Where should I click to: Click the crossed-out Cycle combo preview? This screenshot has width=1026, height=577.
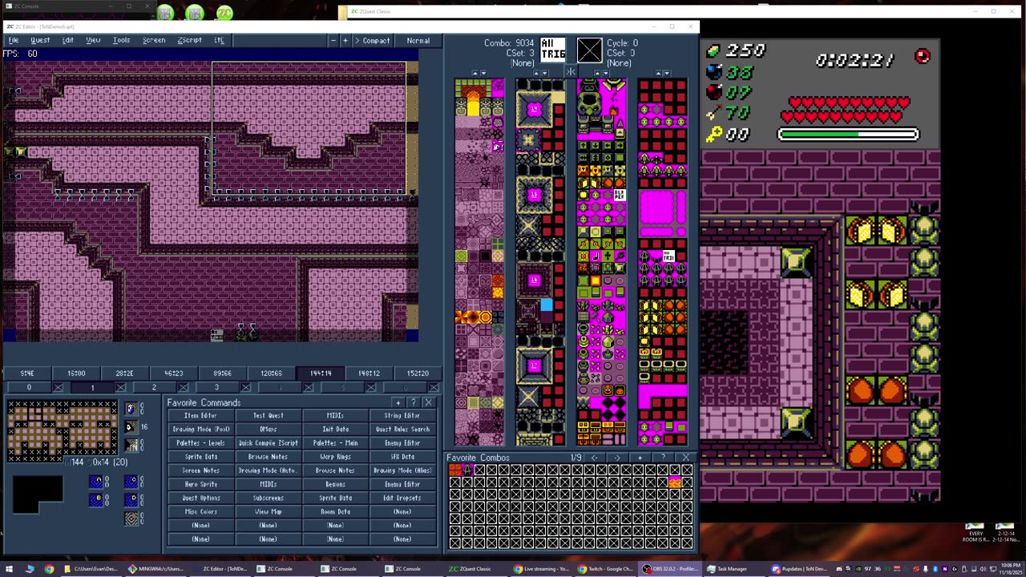click(589, 50)
